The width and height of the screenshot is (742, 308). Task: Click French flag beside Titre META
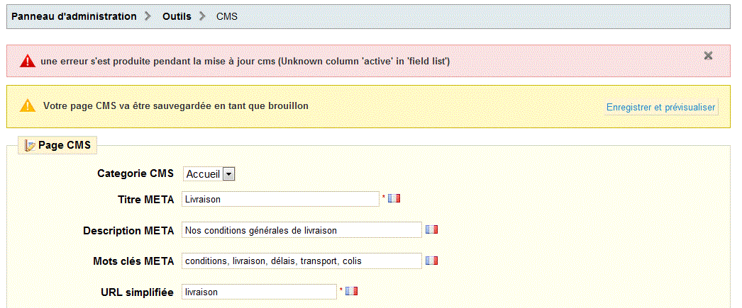[x=394, y=199]
